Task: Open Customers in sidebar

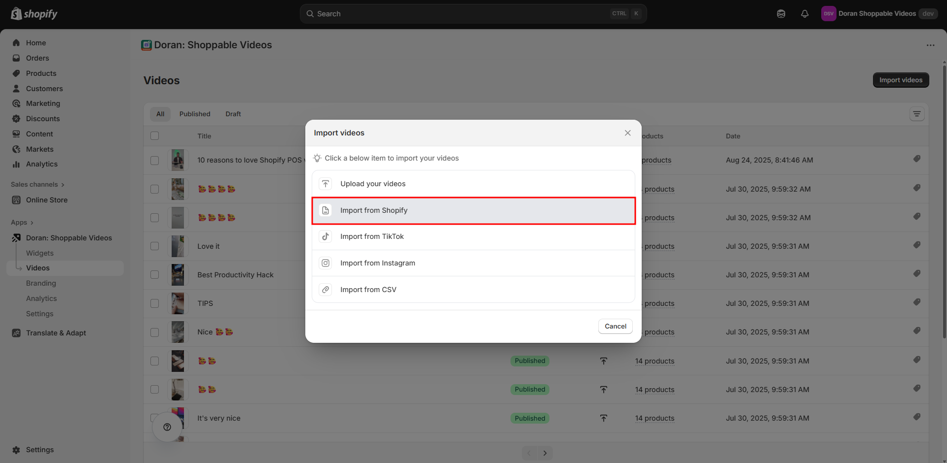Action: (x=44, y=89)
